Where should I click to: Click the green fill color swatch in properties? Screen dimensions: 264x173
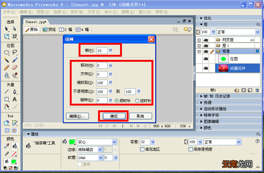tap(72, 142)
